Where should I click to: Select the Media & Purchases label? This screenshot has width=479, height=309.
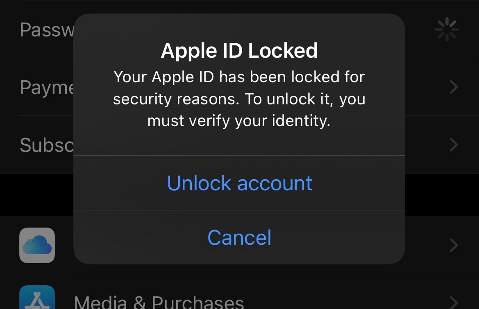pyautogui.click(x=159, y=302)
